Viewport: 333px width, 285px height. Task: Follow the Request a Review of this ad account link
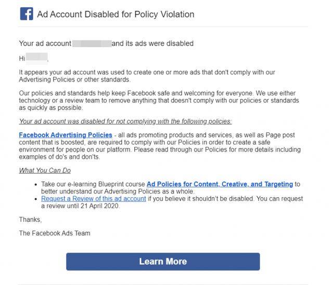click(94, 199)
